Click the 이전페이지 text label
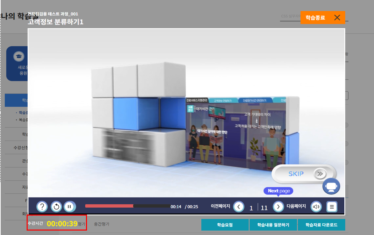 [220, 206]
